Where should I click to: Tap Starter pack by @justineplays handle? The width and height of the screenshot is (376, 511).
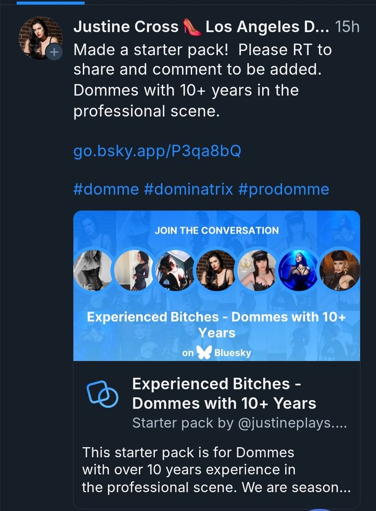[239, 423]
